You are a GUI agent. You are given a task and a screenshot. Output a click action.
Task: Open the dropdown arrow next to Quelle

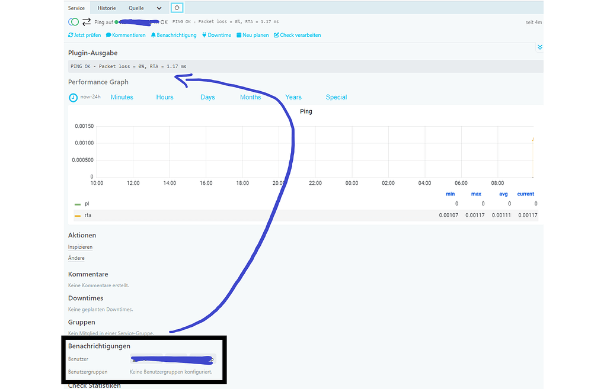158,8
